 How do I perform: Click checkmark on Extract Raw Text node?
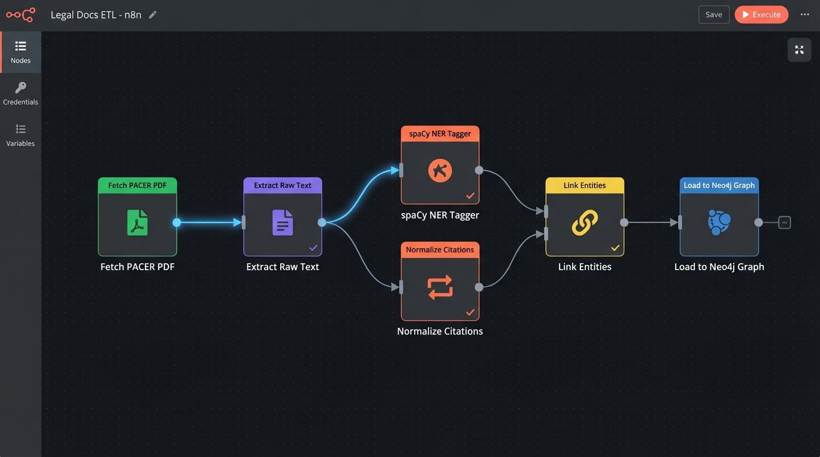[313, 248]
